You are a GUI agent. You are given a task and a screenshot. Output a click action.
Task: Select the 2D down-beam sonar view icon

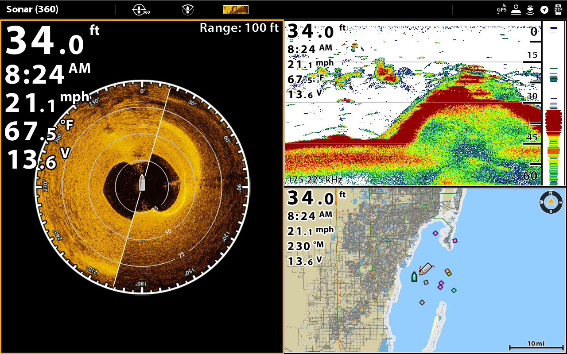pyautogui.click(x=188, y=9)
